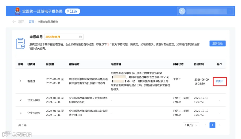This screenshot has width=241, height=139.
Task: Click the next page arrow
Action: [220, 125]
